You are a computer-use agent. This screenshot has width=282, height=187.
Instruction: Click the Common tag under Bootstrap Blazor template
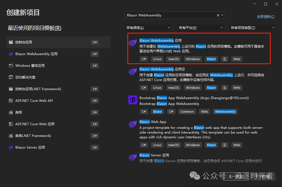tap(187, 112)
